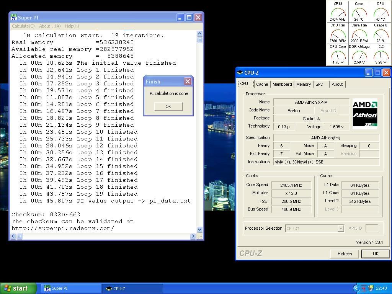Click the Technology value 0.13 µ
392x294 pixels.
point(284,127)
